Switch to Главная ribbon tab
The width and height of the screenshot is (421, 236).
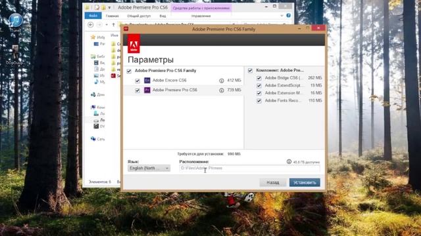(x=112, y=16)
